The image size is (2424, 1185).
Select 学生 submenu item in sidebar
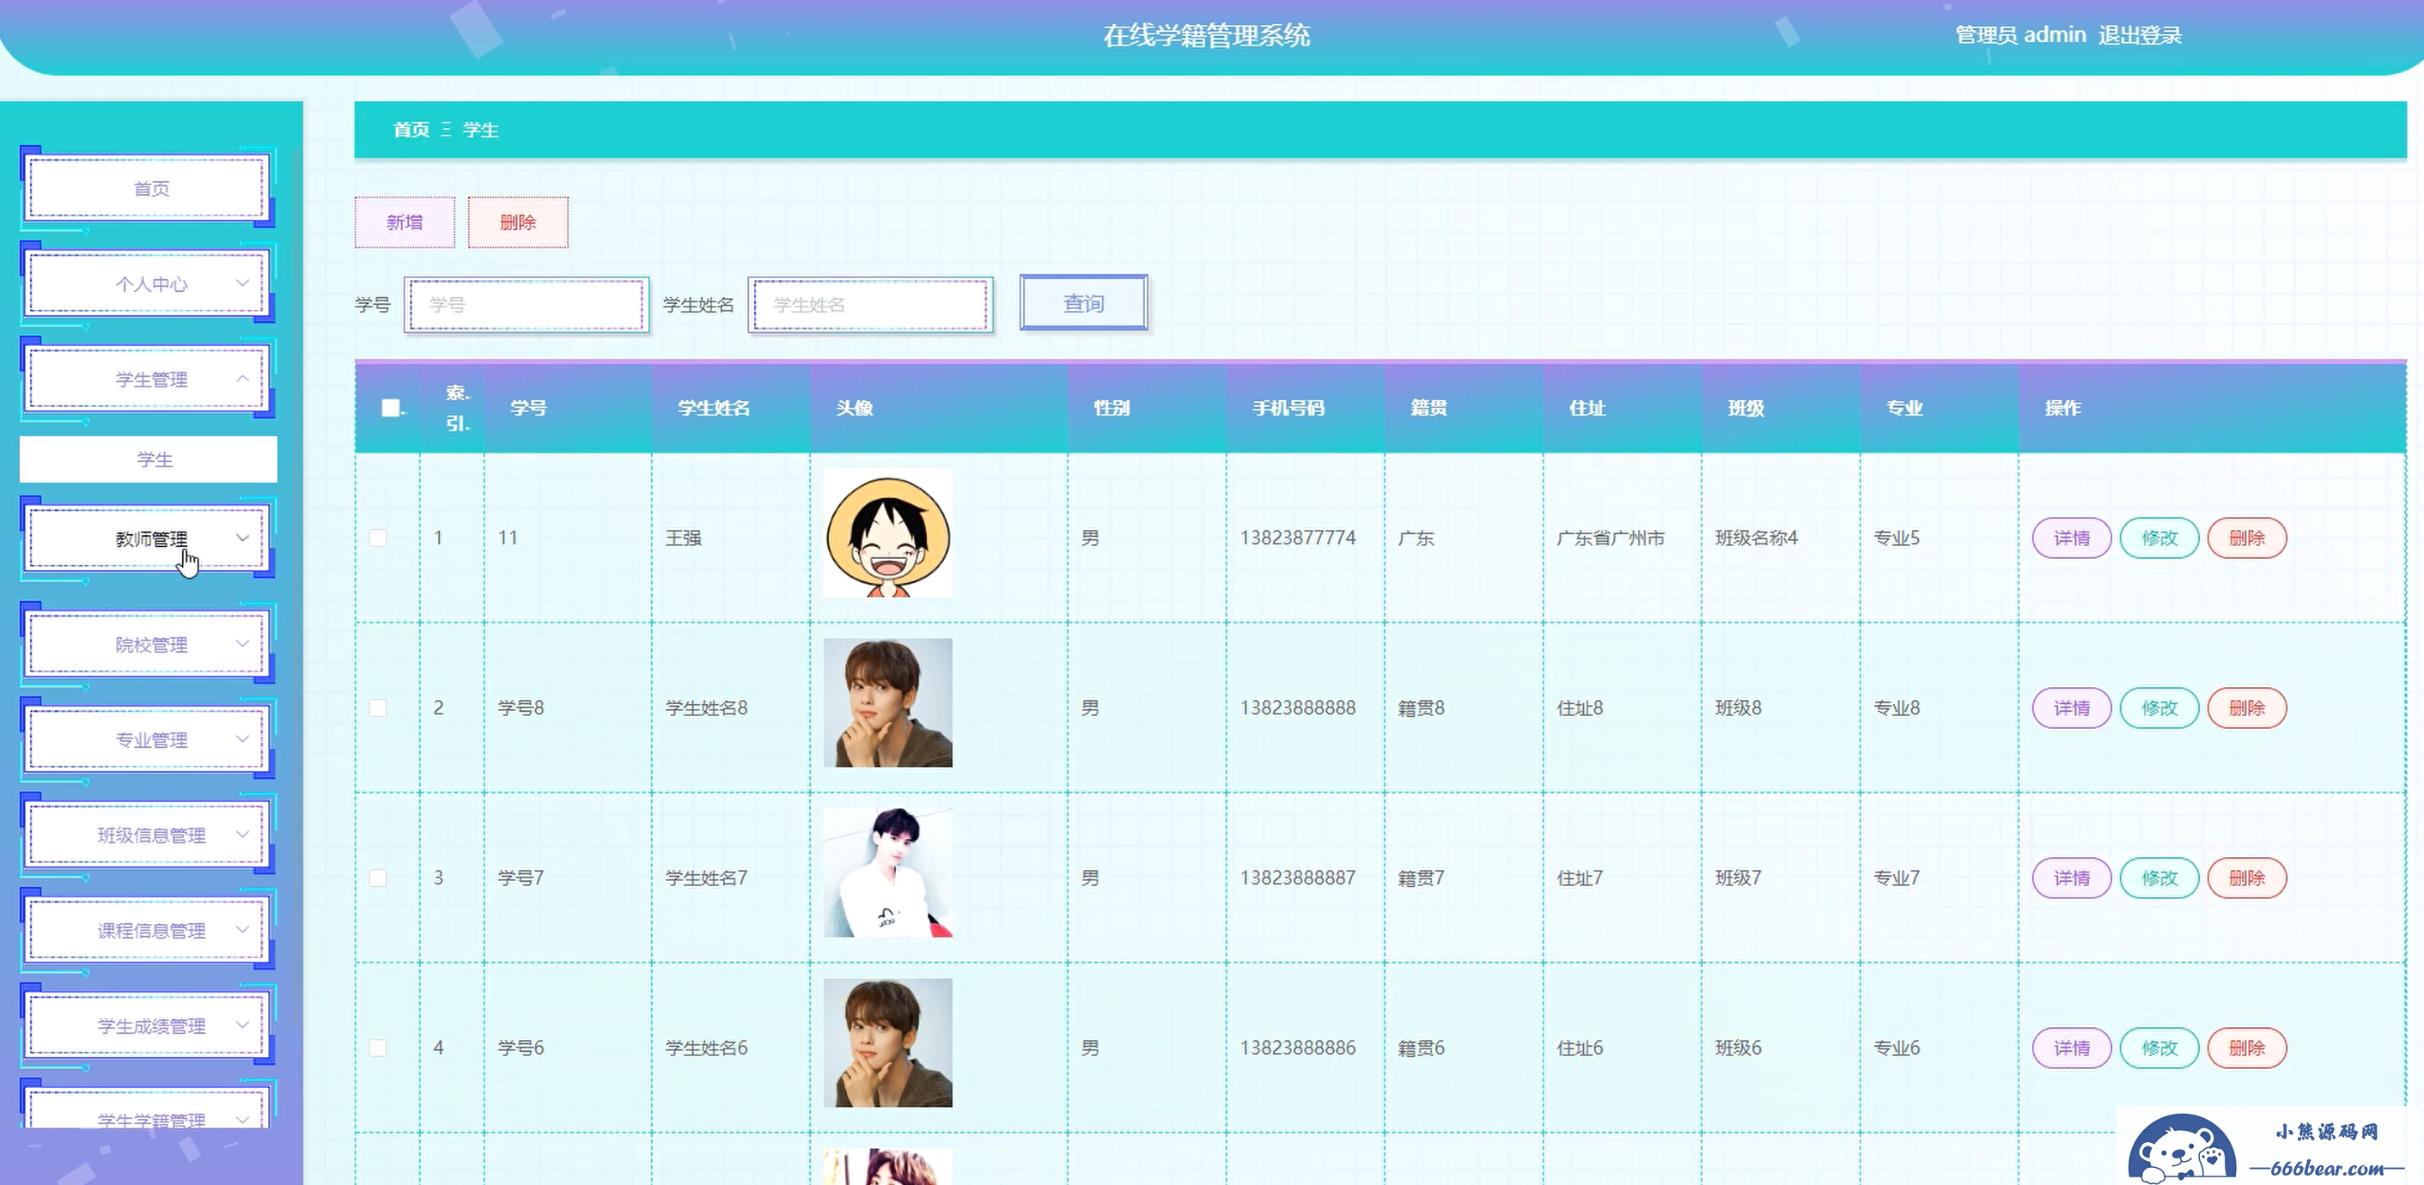pos(149,459)
